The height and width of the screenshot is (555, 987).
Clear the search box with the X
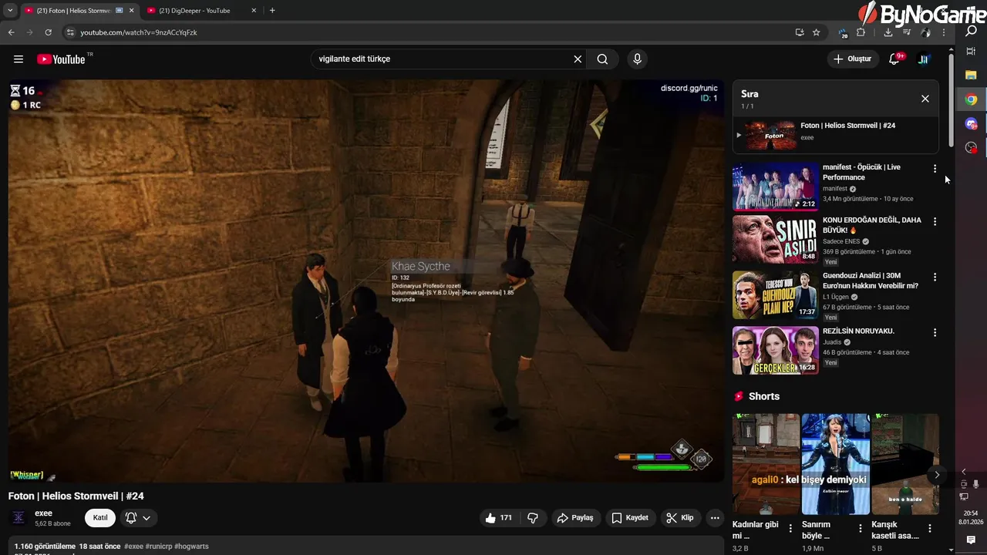pyautogui.click(x=578, y=59)
